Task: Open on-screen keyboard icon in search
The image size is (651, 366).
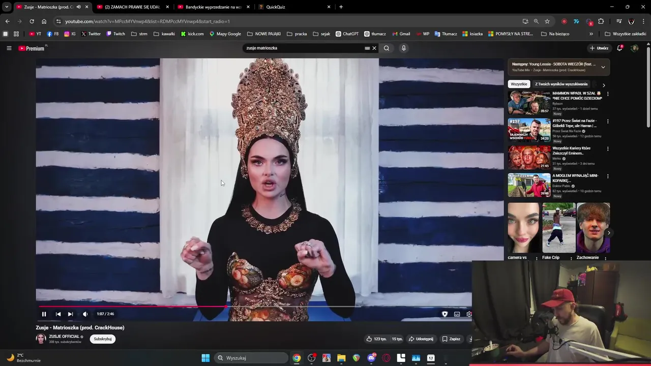Action: click(x=367, y=48)
